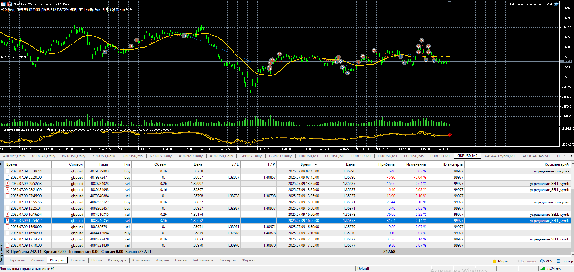
Task: Open the XAGXAU.synth,M1 chart tab
Action: click(500, 156)
